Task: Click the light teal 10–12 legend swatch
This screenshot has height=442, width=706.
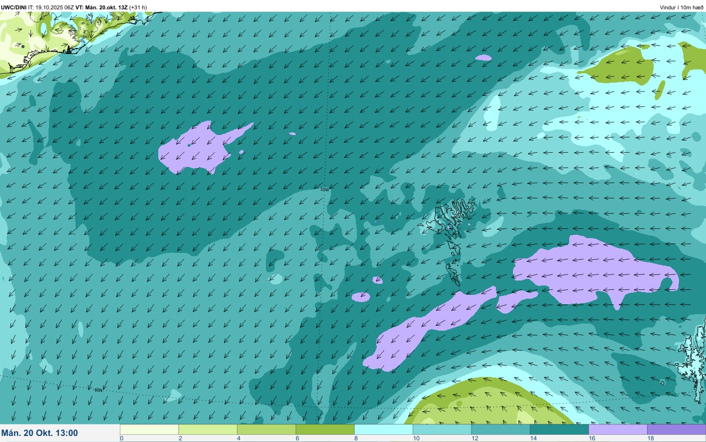Action: (442, 429)
